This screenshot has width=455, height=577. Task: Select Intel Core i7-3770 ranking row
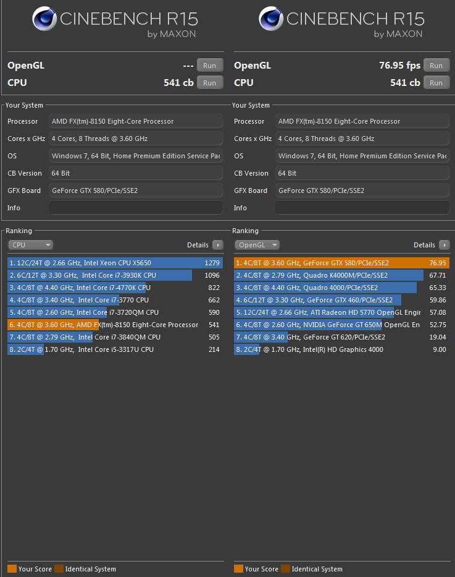click(x=115, y=300)
